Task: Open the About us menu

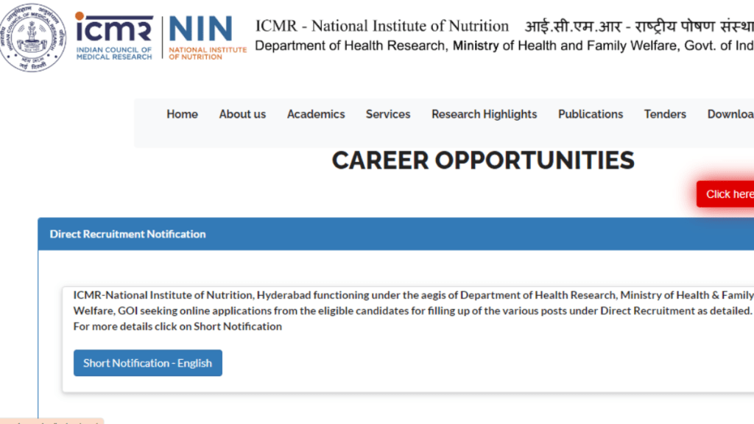Action: coord(242,114)
